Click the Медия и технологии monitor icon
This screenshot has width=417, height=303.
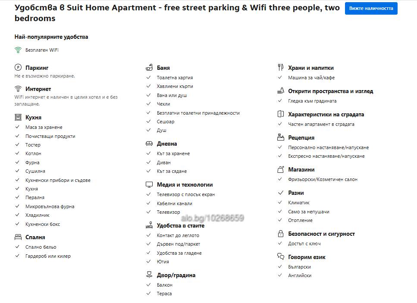pyautogui.click(x=149, y=184)
